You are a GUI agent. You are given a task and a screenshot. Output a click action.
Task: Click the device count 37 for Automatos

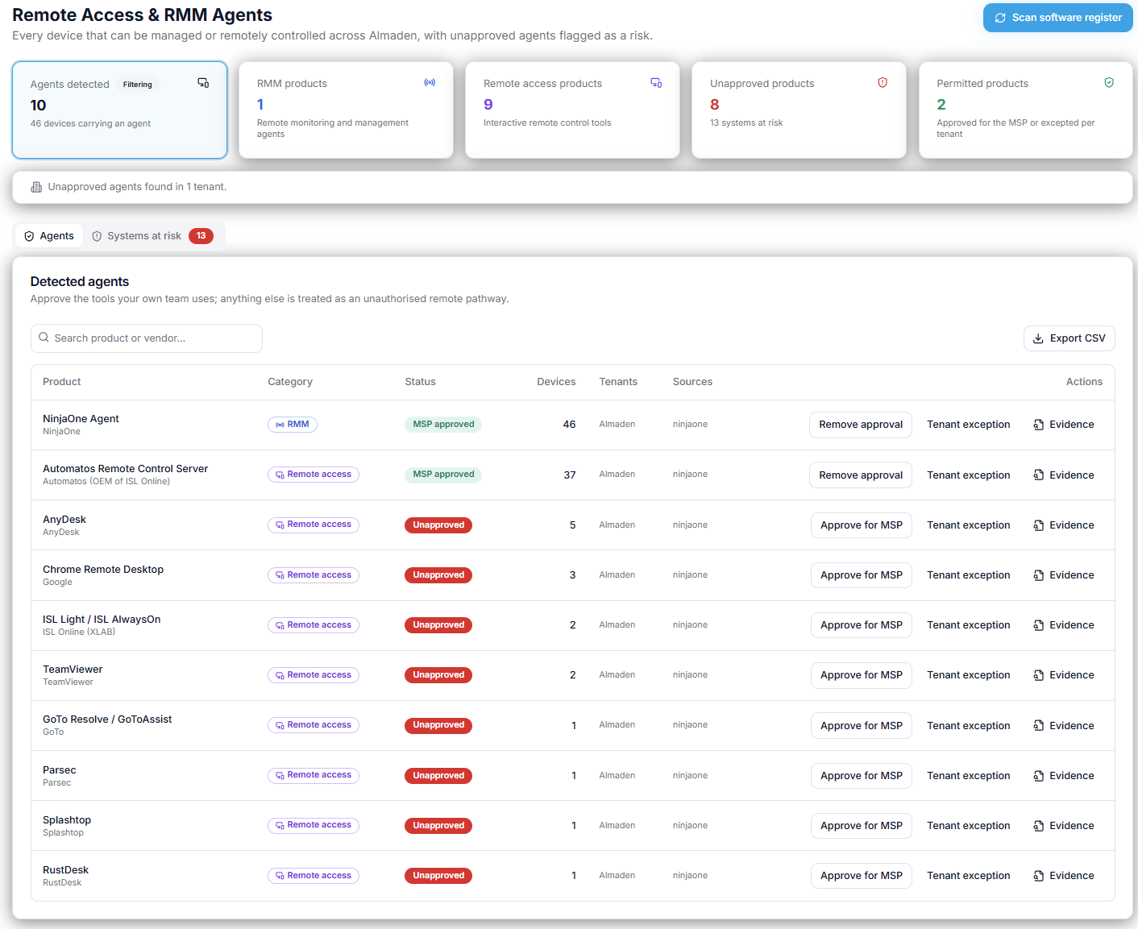570,475
